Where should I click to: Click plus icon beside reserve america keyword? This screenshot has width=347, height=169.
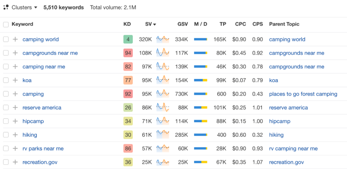pyautogui.click(x=15, y=107)
